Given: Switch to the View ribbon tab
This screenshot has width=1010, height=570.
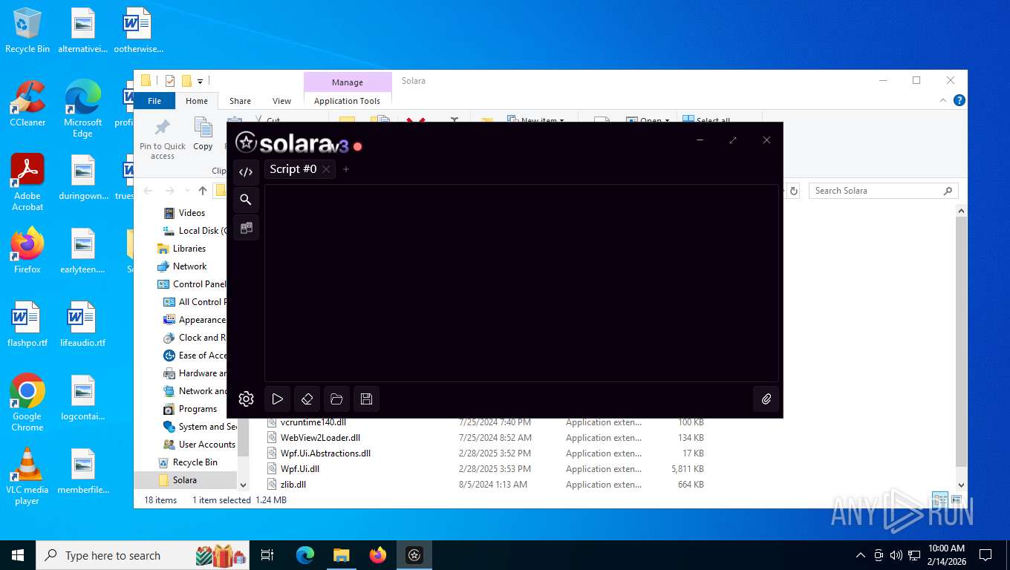Looking at the screenshot, I should coord(281,101).
